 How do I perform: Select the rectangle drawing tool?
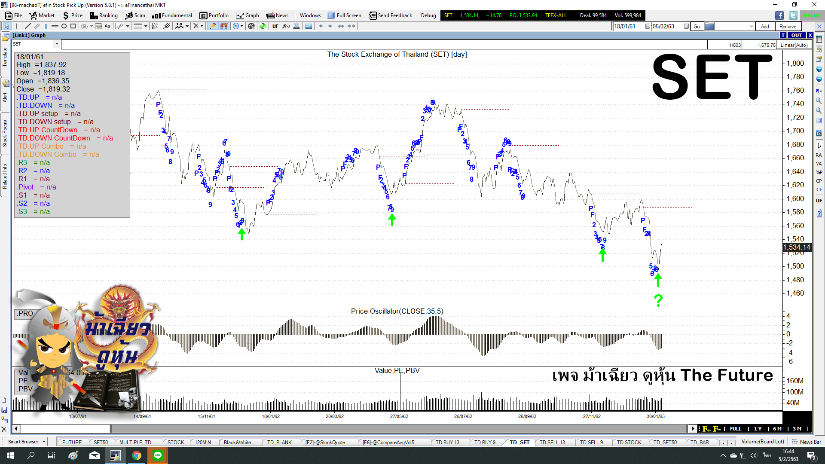73,26
